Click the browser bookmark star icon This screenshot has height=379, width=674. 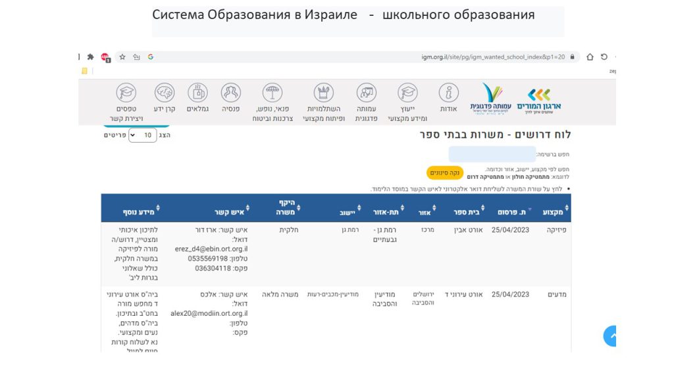click(122, 57)
